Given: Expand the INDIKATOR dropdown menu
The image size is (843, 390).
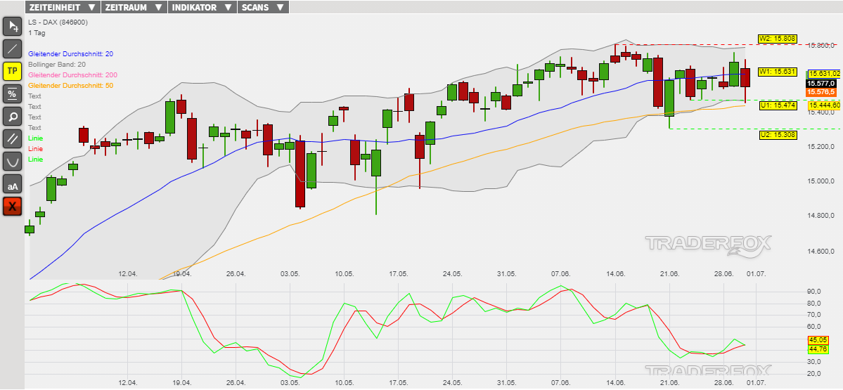Looking at the screenshot, I should 202,8.
